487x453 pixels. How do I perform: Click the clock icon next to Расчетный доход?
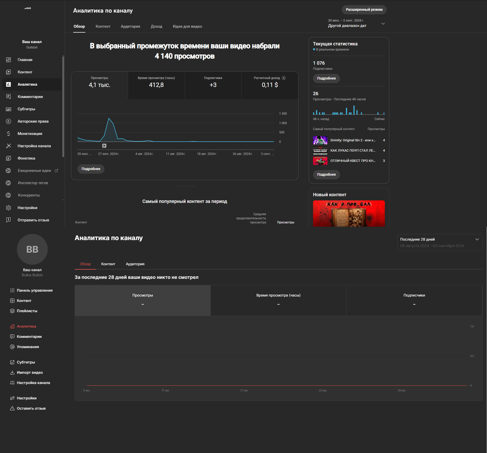coord(284,78)
